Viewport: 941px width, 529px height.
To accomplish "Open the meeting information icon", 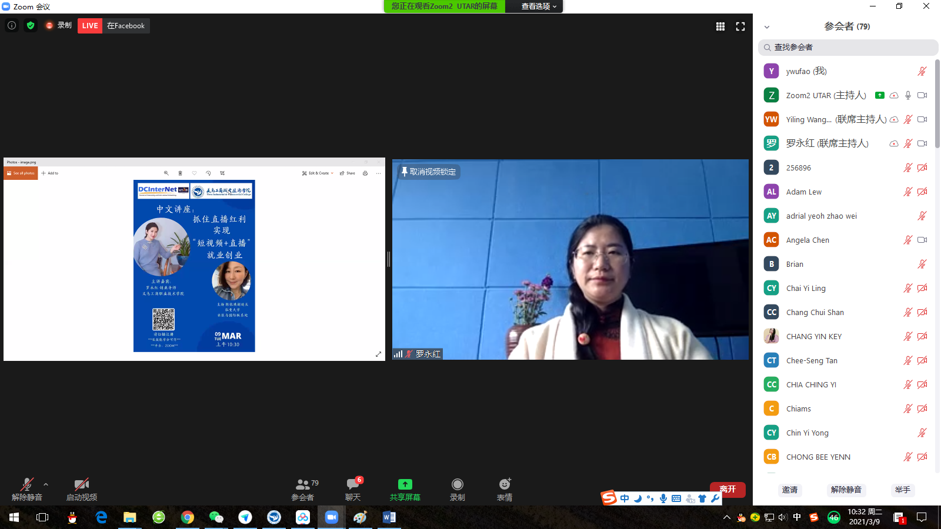I will coord(12,25).
